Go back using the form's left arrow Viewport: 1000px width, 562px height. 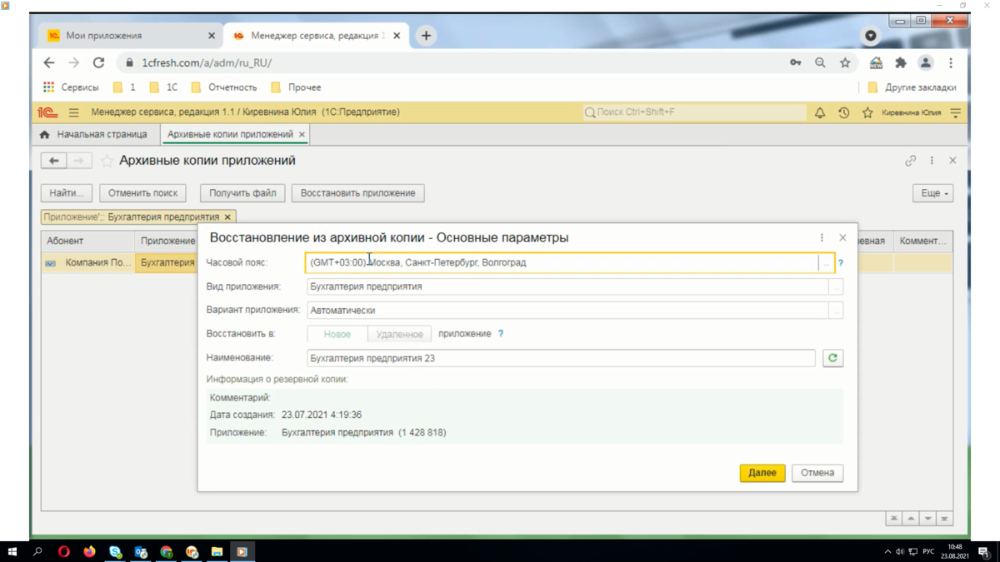point(54,161)
